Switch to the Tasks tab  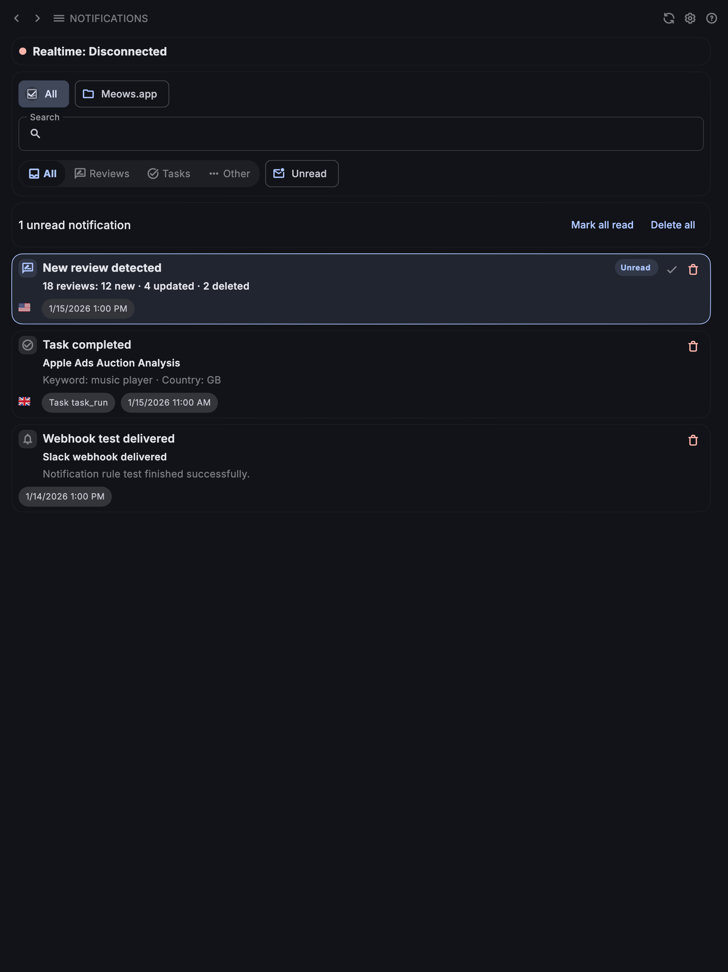(169, 174)
